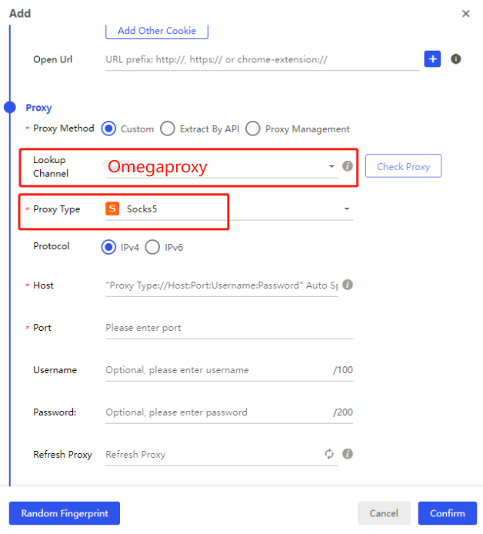This screenshot has height=534, width=483.
Task: Cancel the Add dialog
Action: coord(384,513)
